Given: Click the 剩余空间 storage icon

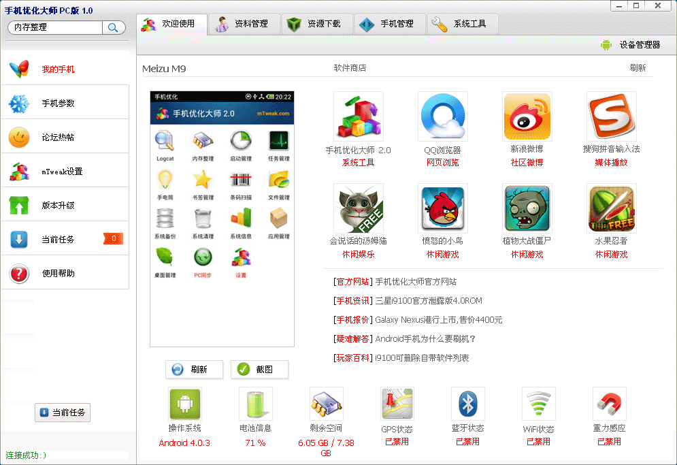Looking at the screenshot, I should tap(327, 404).
